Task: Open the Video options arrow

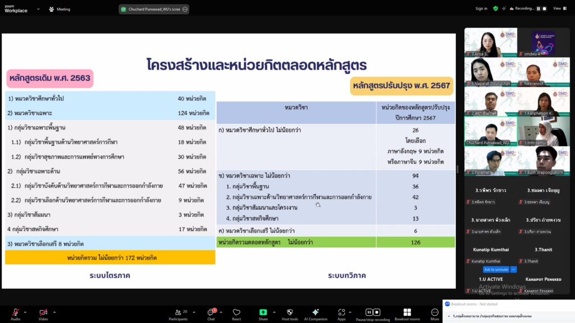Action: click(x=54, y=312)
